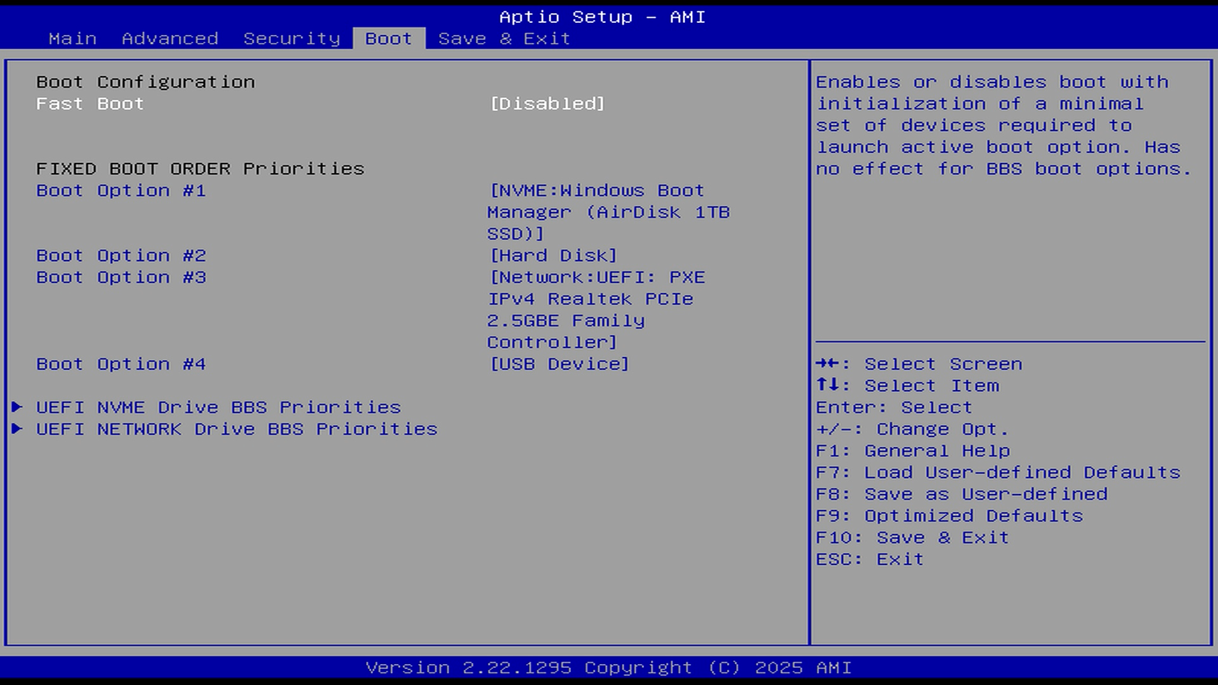Screen dimensions: 1218x685
Task: Open the Security tab
Action: tap(292, 39)
